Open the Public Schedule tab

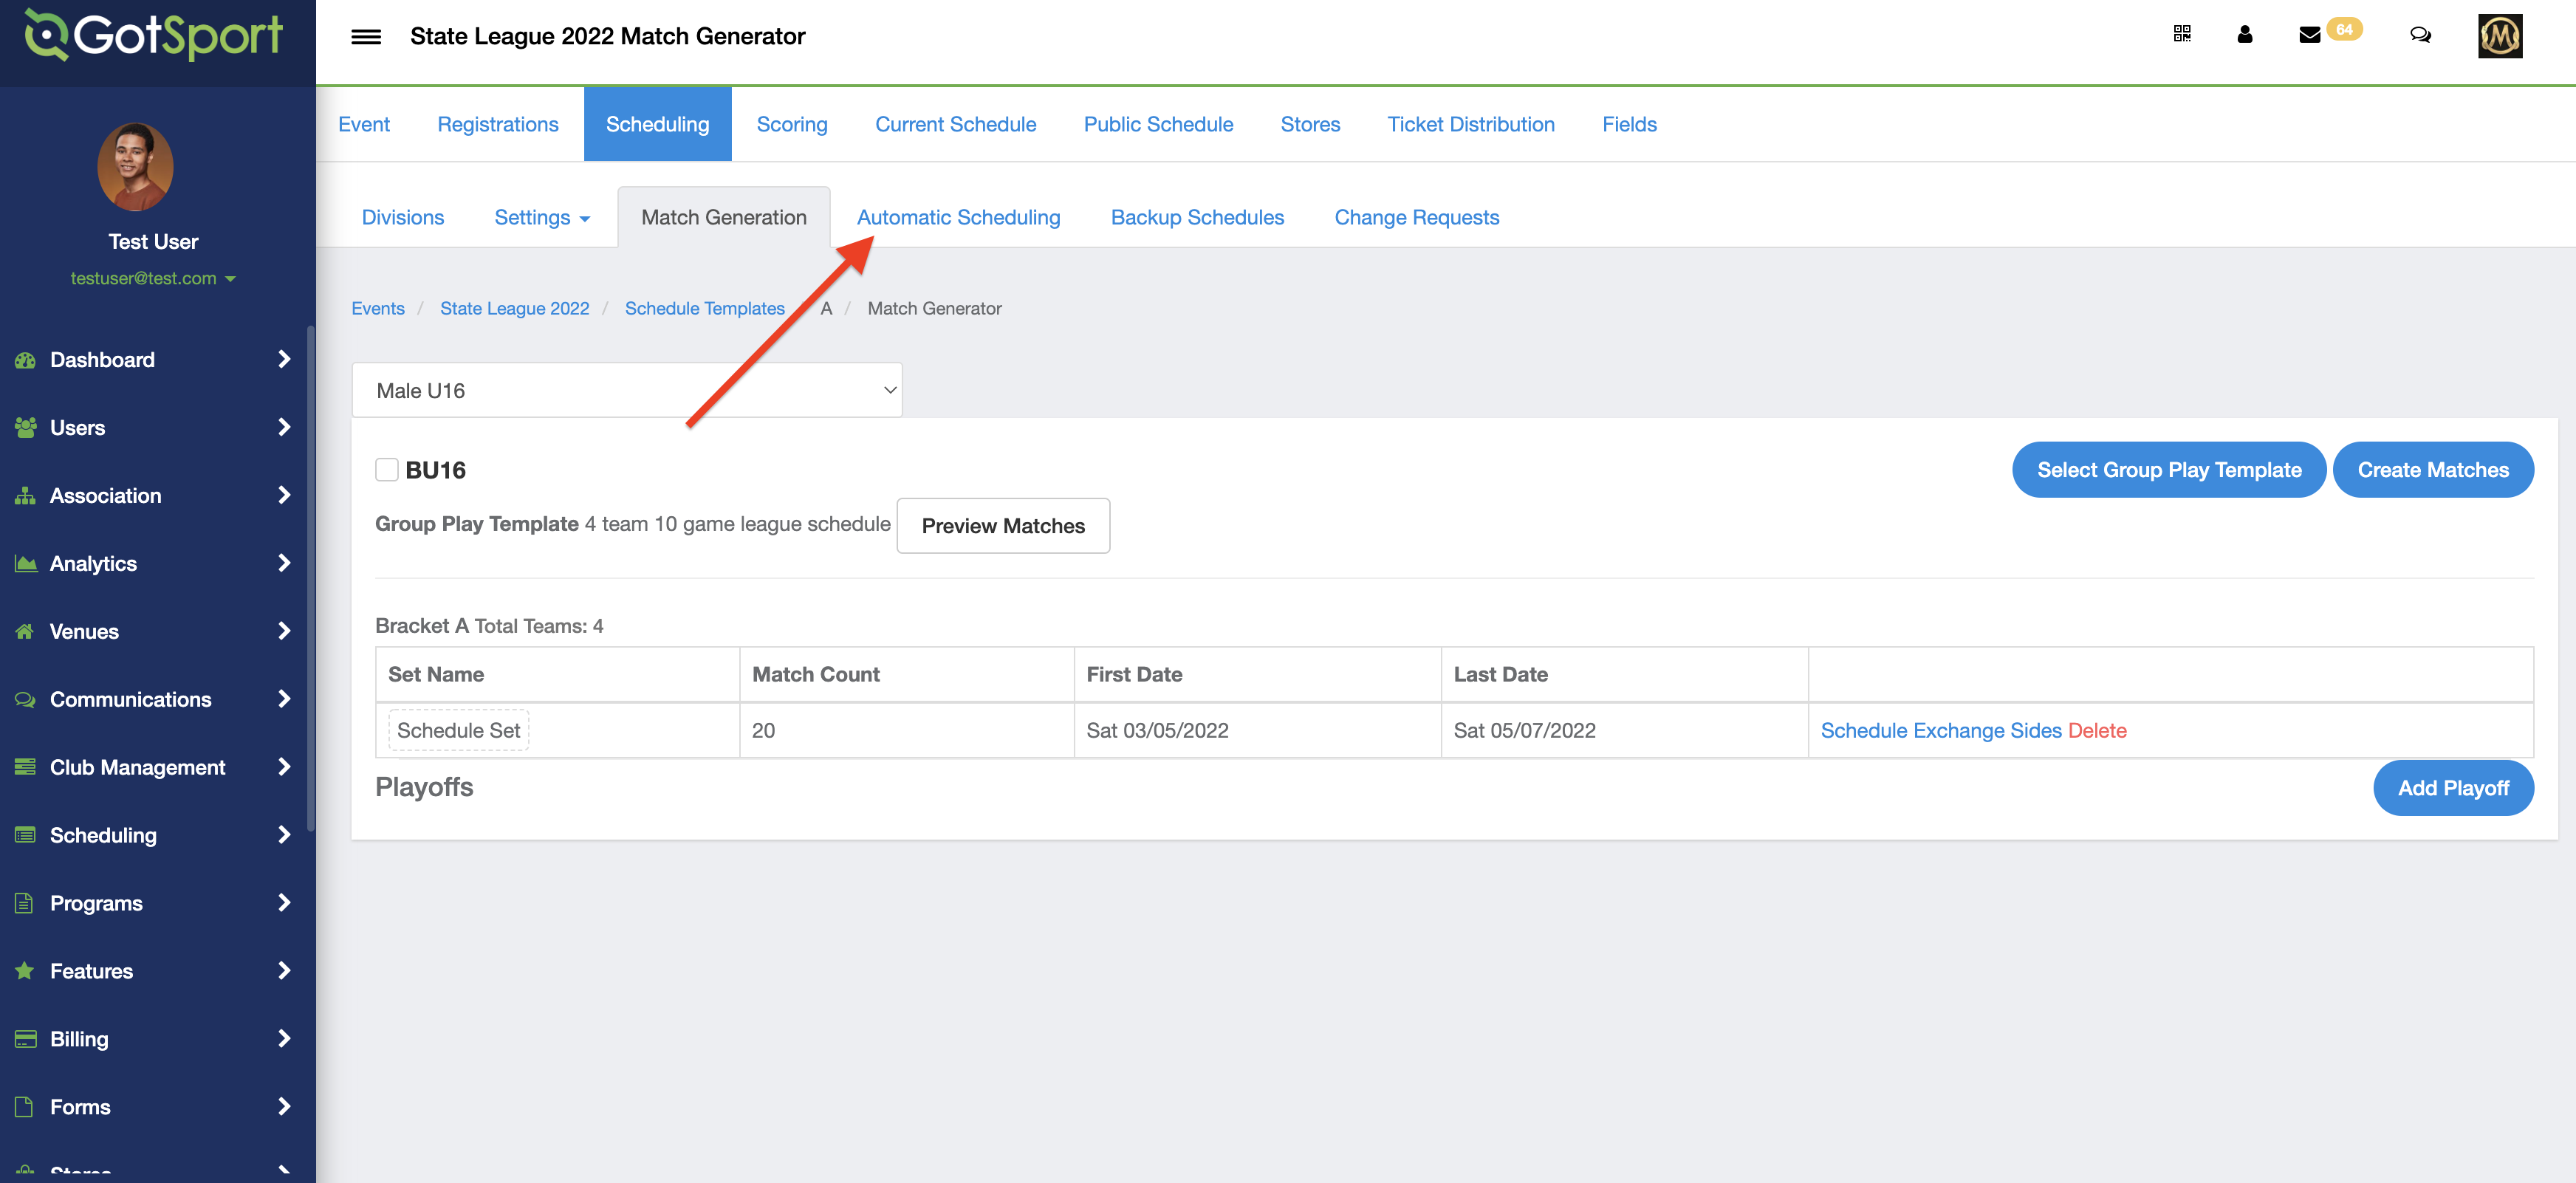(1158, 124)
